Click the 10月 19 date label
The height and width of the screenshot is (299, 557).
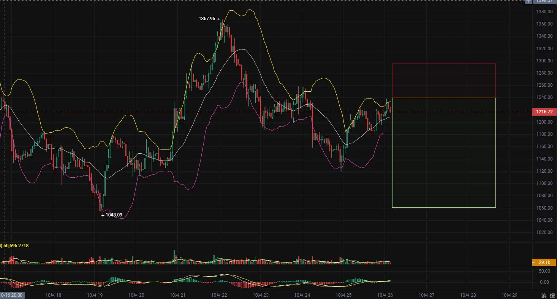(x=95, y=295)
